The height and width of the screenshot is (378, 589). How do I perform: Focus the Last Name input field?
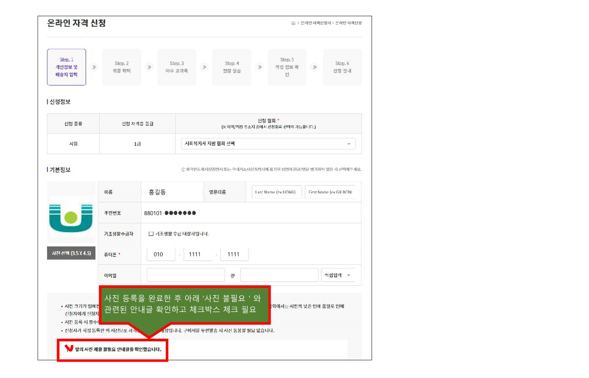pyautogui.click(x=277, y=192)
